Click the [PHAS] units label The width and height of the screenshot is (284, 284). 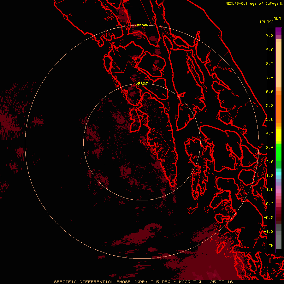click(267, 22)
